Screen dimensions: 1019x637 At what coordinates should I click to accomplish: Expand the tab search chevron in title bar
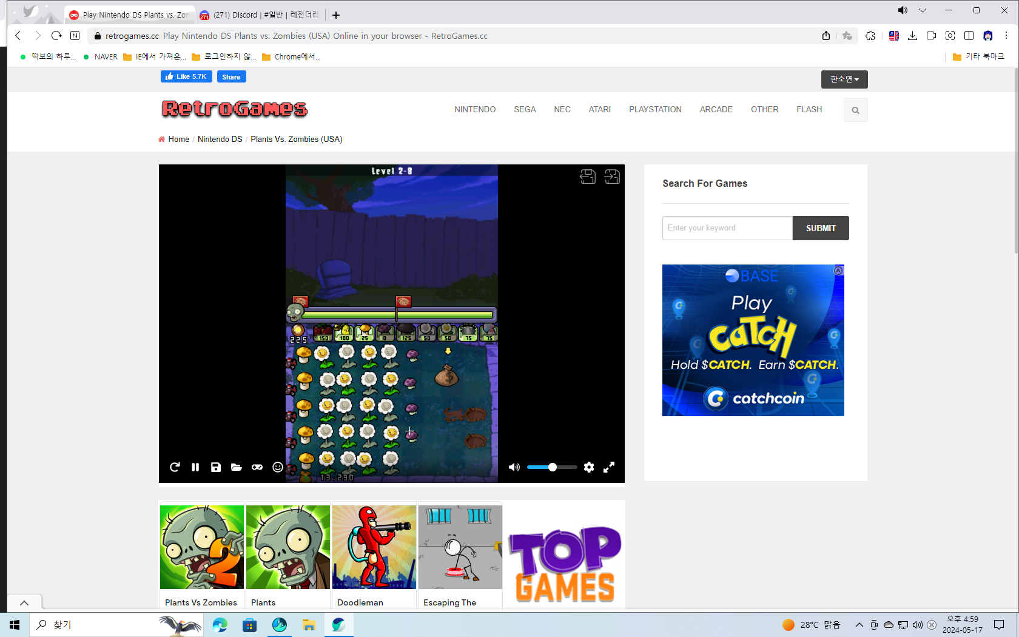[923, 10]
